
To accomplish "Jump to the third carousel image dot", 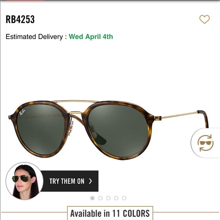I will click(108, 198).
